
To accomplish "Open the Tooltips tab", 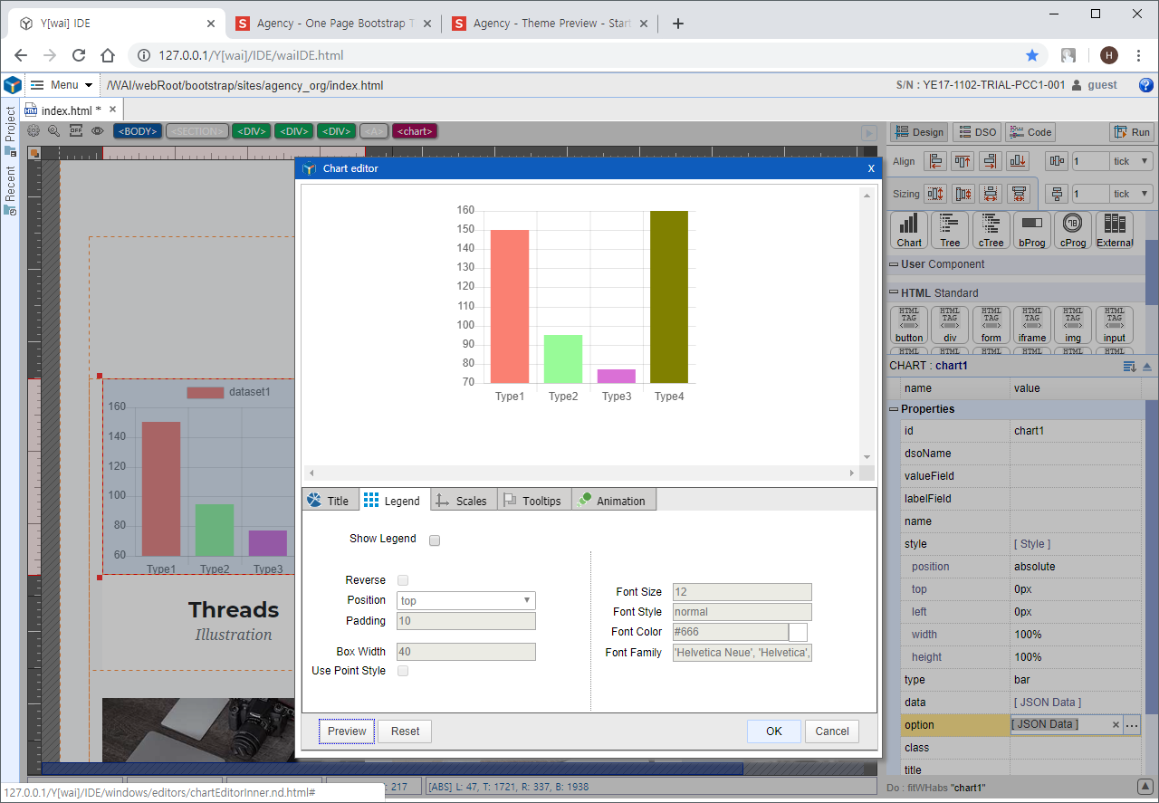I will [533, 501].
